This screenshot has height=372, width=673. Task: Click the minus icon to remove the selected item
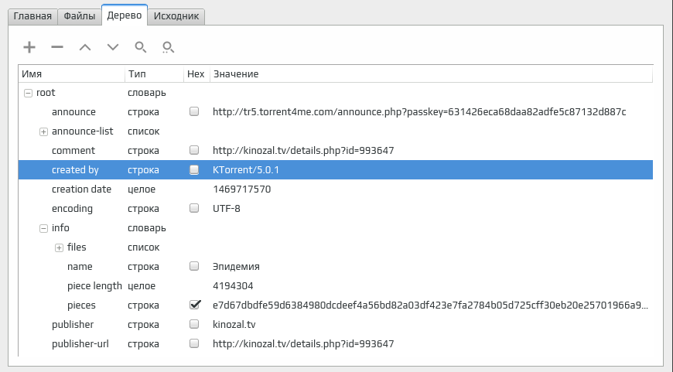[x=57, y=47]
